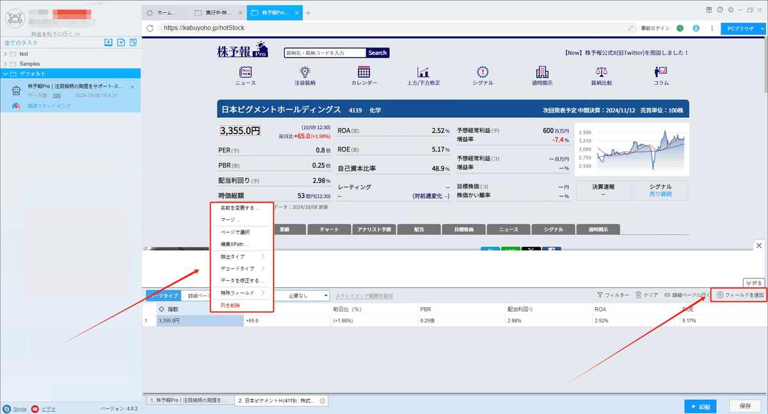Open the 目標株価 site tab

pos(463,229)
